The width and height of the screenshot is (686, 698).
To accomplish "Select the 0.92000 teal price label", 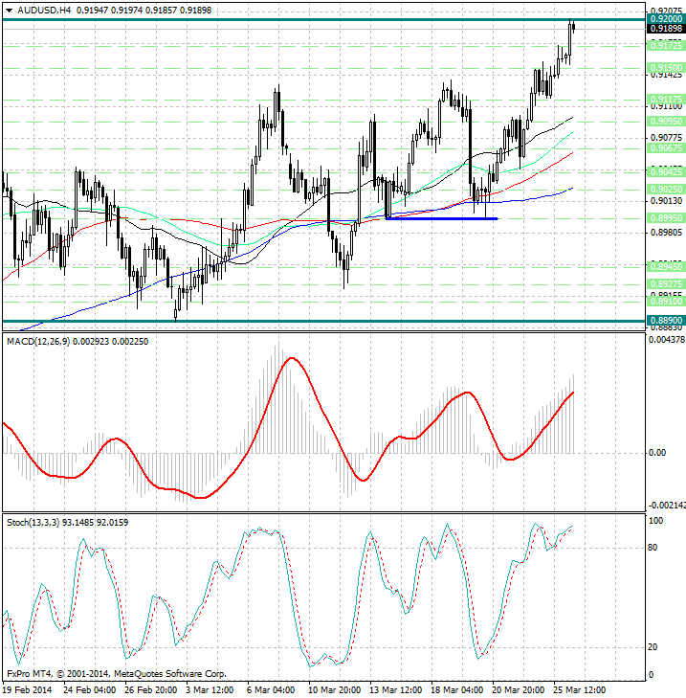I will (x=666, y=19).
